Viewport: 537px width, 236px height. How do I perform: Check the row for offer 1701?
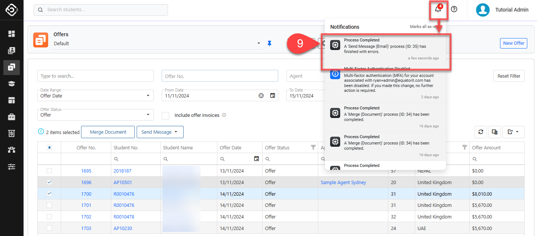click(x=49, y=205)
